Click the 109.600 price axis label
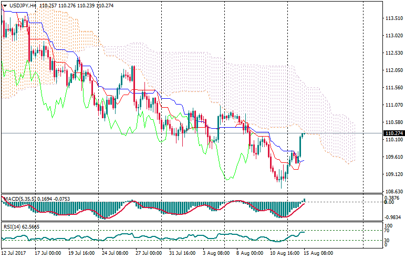405x259 pixels. [x=393, y=157]
